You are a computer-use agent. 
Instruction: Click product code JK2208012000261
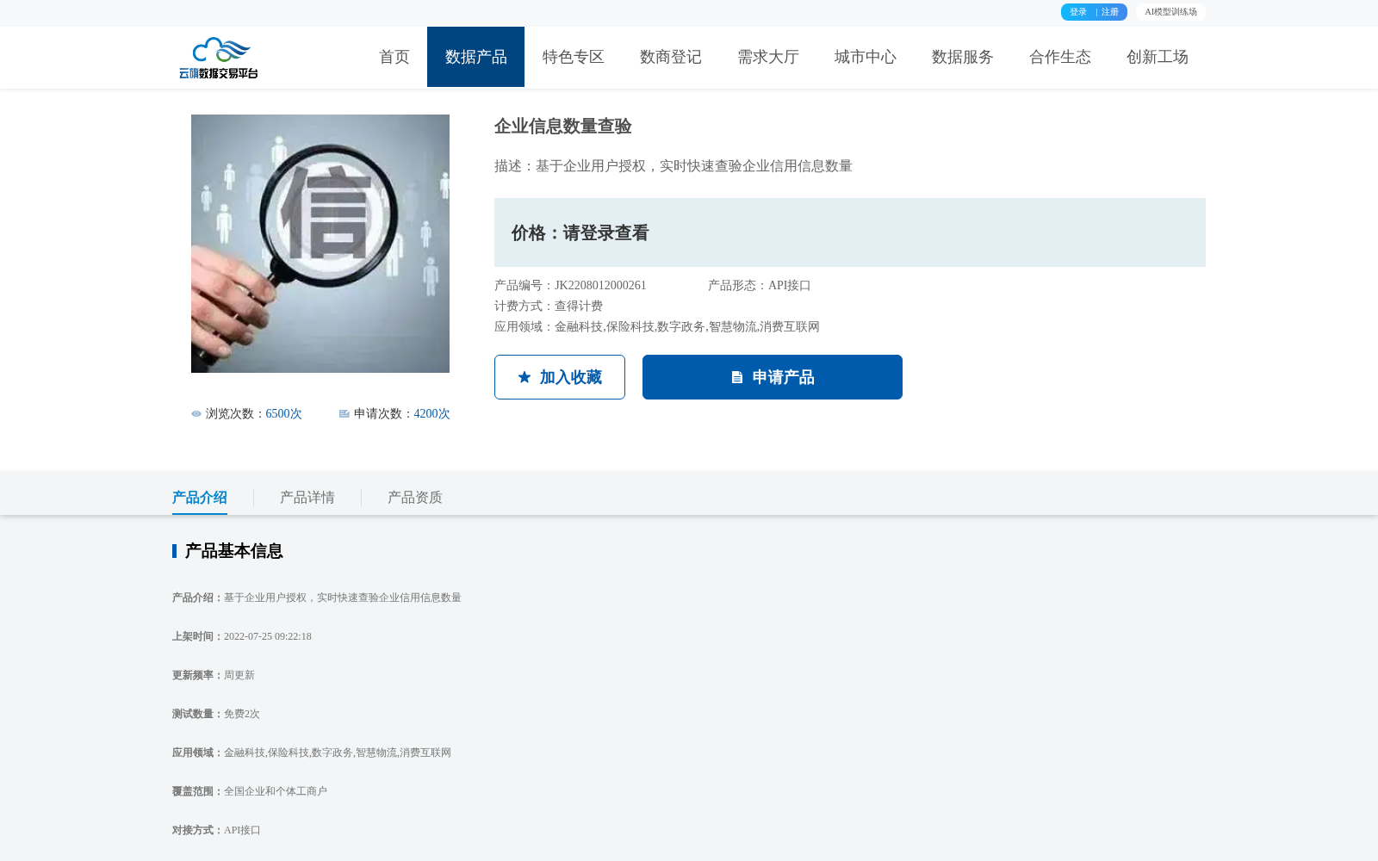(600, 286)
